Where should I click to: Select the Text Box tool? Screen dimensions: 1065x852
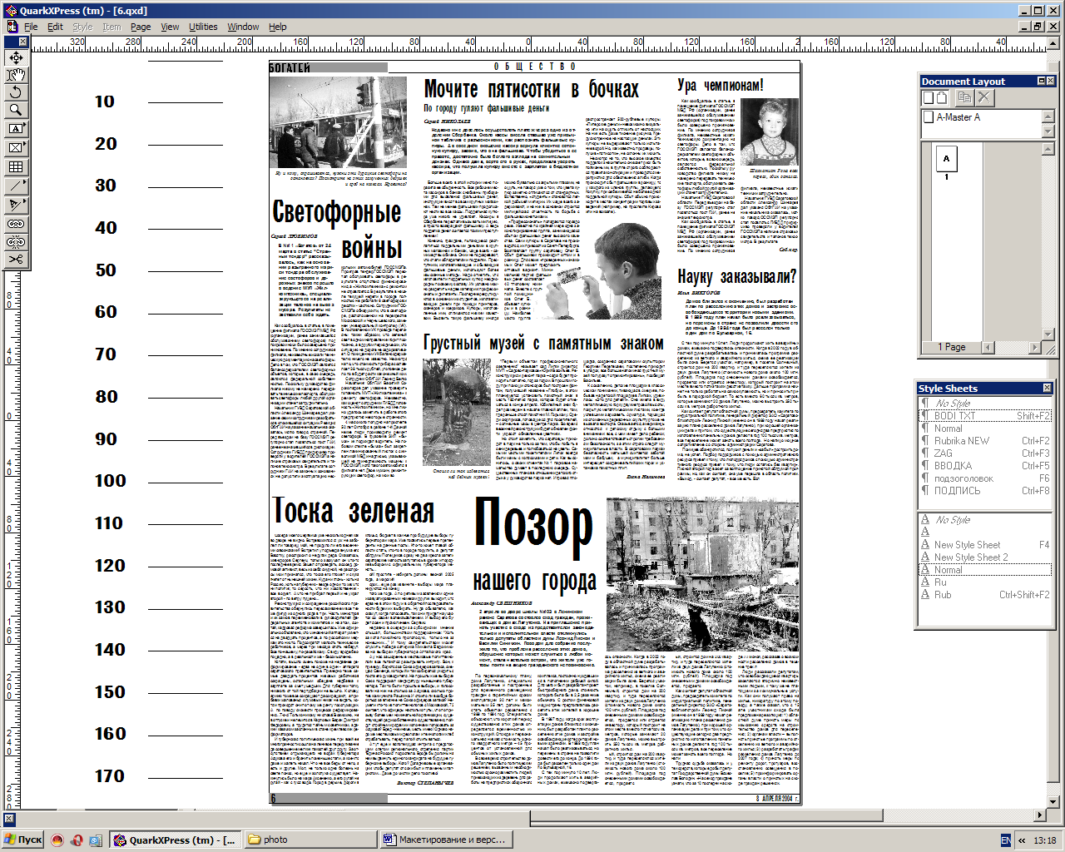click(x=16, y=129)
